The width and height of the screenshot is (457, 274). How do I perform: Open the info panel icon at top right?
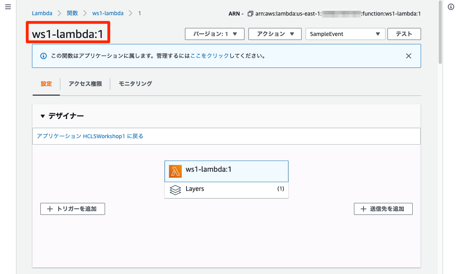[x=451, y=7]
